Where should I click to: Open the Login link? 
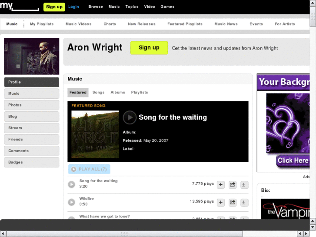(73, 7)
